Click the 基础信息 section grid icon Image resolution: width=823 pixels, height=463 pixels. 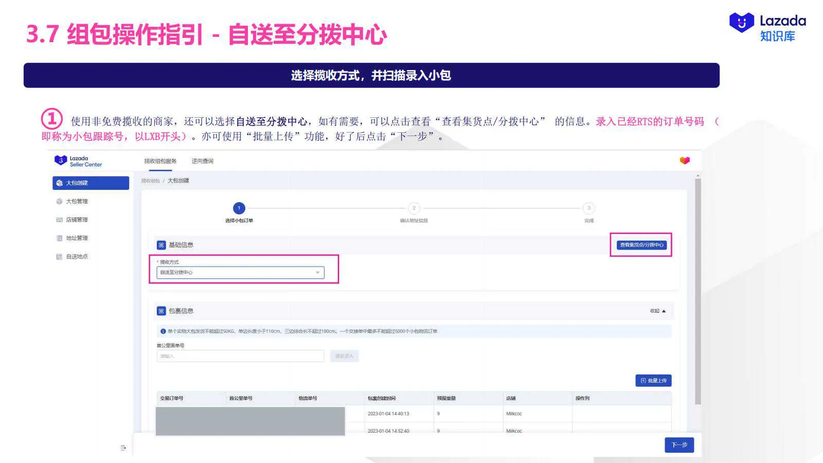click(160, 244)
